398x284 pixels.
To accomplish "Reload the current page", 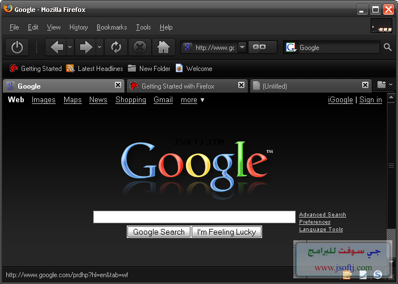I will coord(116,47).
